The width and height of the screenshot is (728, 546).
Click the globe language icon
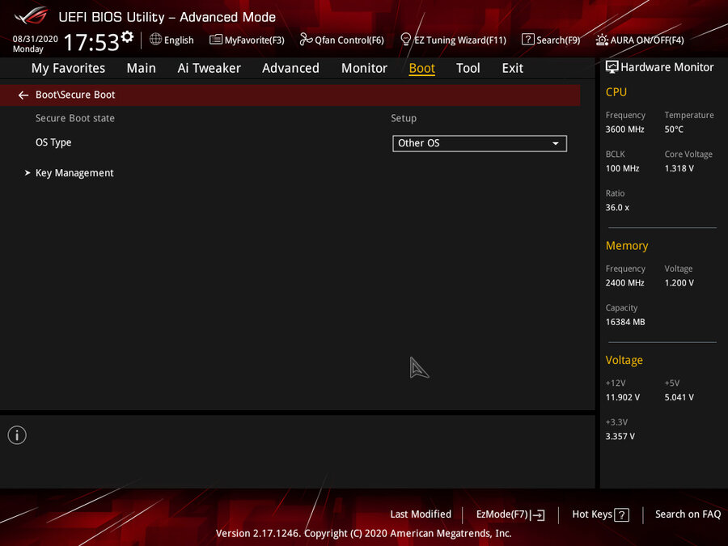pos(155,40)
